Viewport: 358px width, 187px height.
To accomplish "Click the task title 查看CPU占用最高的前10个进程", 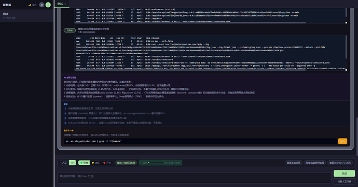I will (93, 29).
